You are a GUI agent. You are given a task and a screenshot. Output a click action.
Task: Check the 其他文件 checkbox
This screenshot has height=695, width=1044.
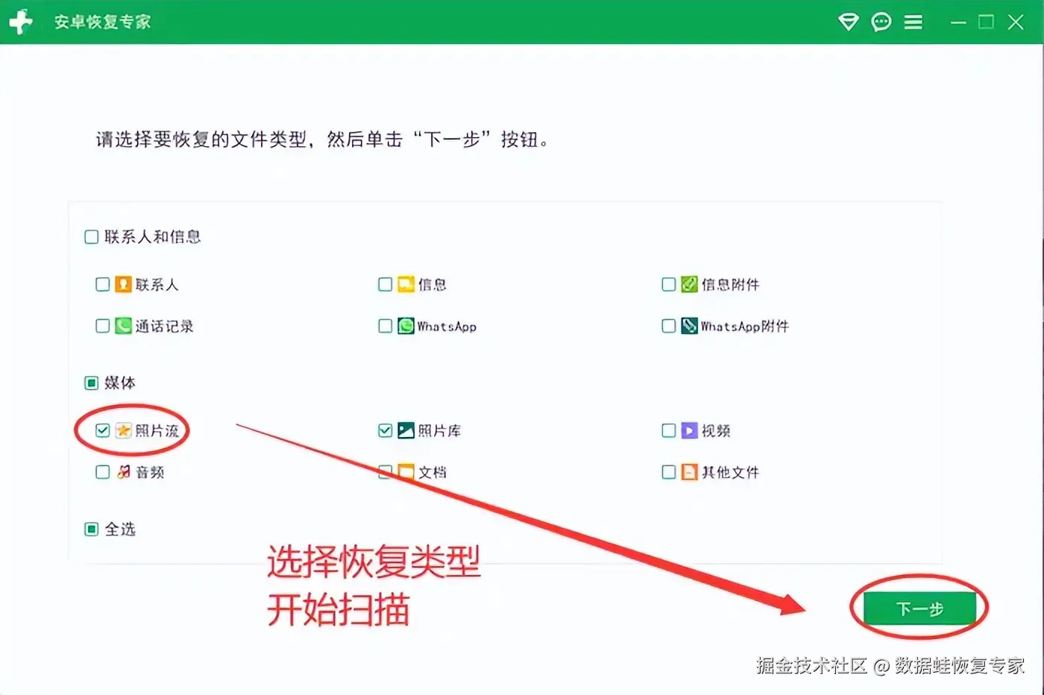point(669,472)
